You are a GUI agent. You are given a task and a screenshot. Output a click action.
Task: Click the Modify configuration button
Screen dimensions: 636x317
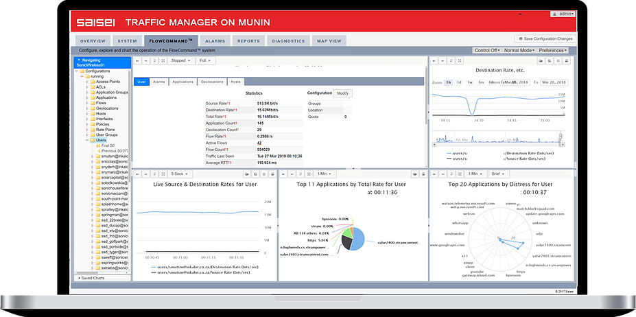pyautogui.click(x=343, y=93)
